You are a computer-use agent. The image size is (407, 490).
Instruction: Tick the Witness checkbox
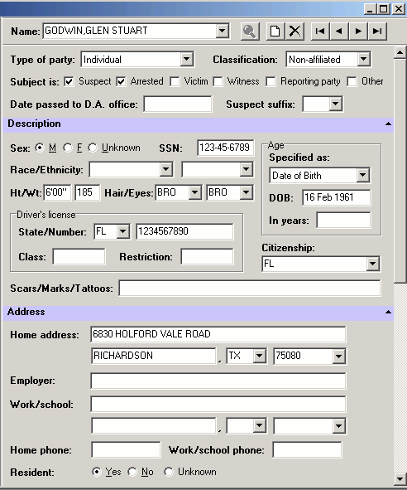[218, 82]
